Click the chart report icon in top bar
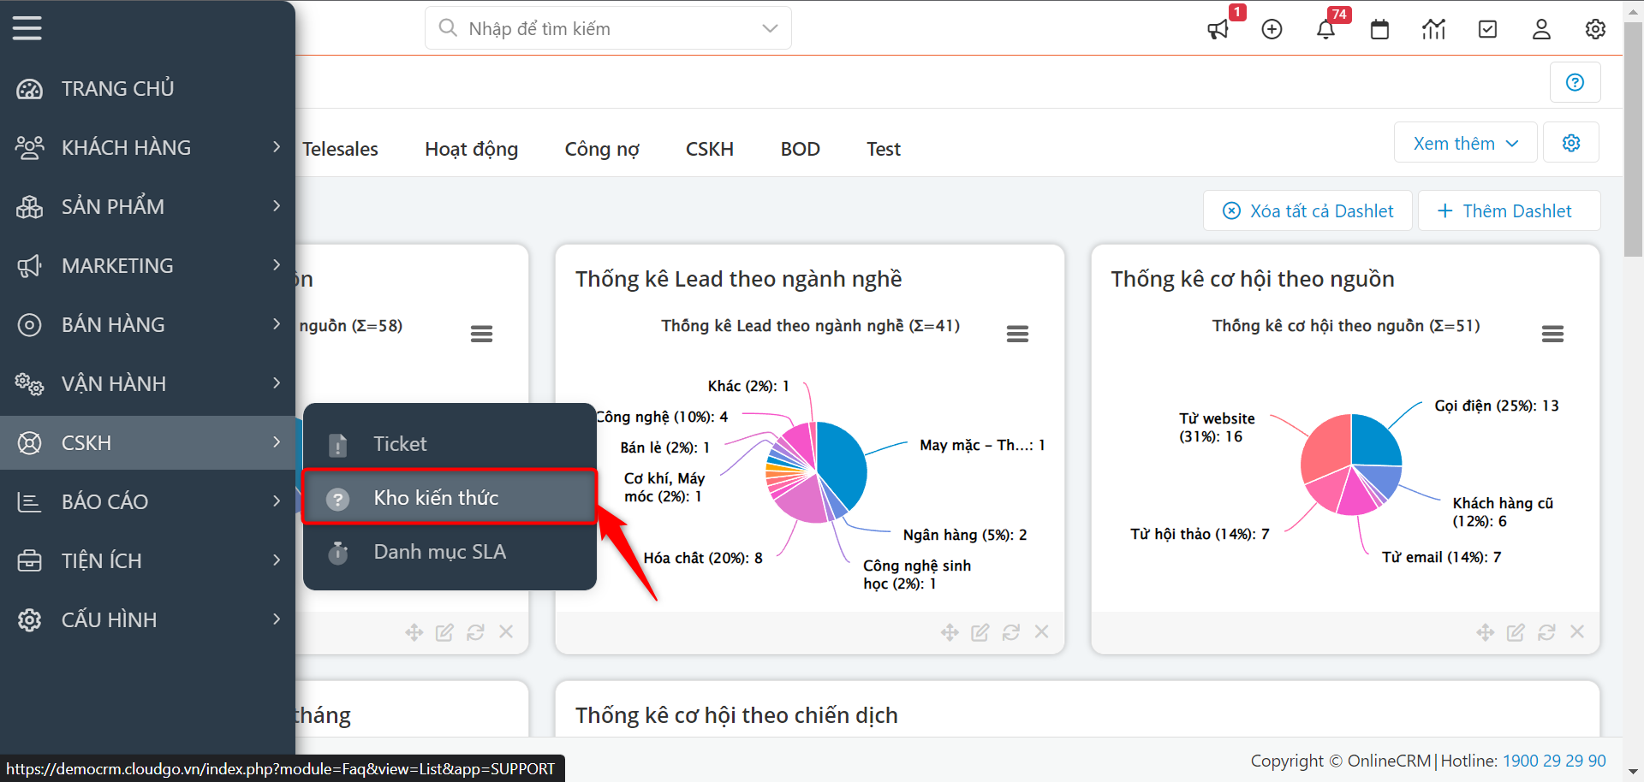The width and height of the screenshot is (1644, 782). click(x=1433, y=30)
